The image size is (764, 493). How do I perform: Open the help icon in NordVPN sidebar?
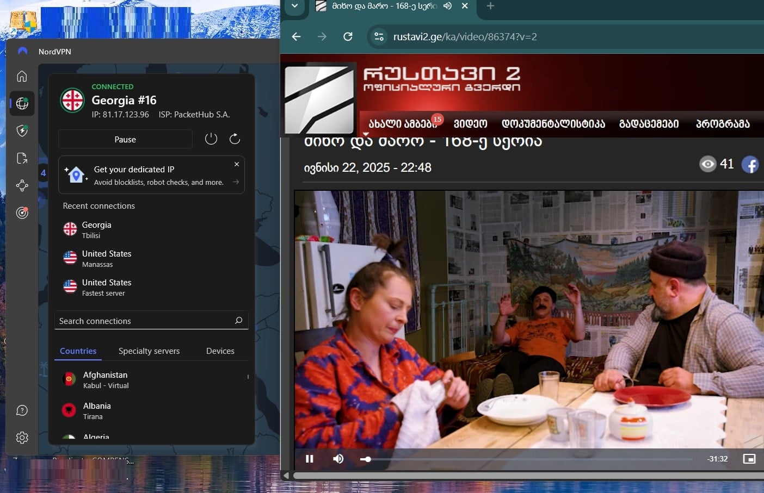tap(22, 410)
